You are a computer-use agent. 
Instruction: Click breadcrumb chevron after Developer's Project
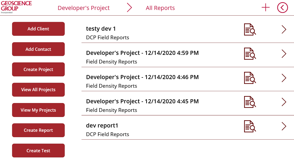(x=129, y=8)
